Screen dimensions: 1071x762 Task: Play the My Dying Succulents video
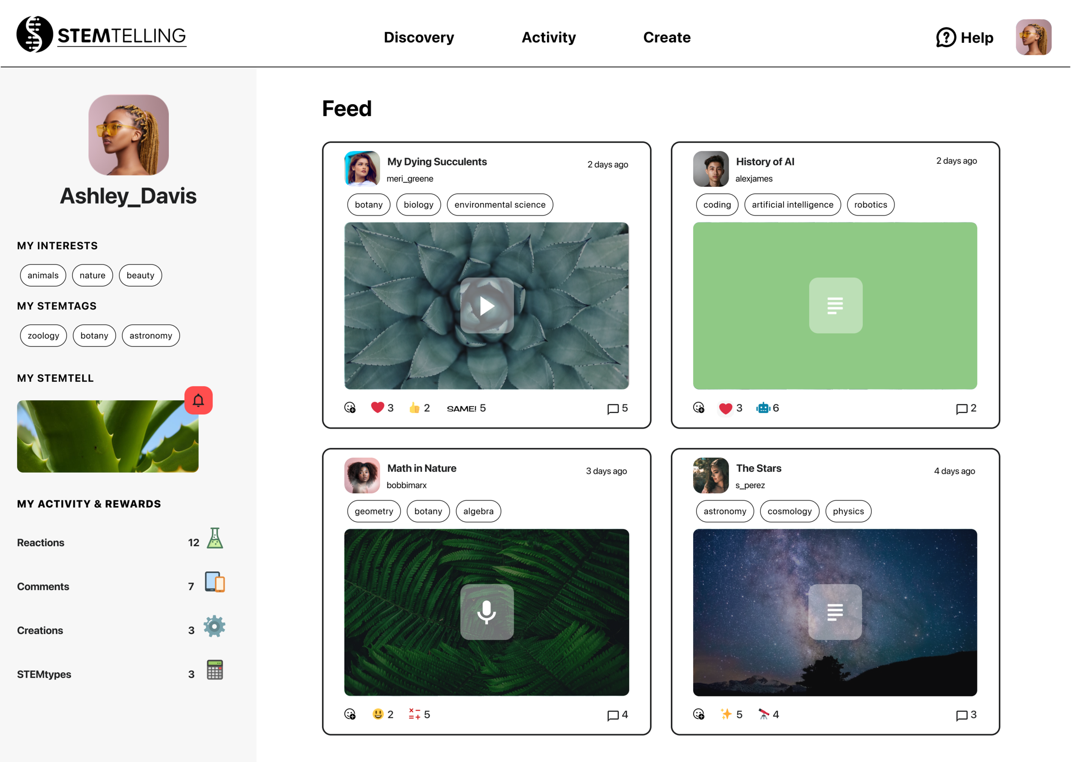click(487, 306)
